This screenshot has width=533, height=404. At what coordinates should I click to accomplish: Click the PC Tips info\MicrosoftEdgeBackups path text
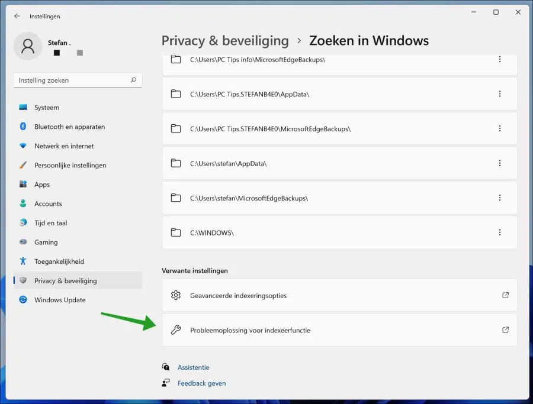coord(258,60)
